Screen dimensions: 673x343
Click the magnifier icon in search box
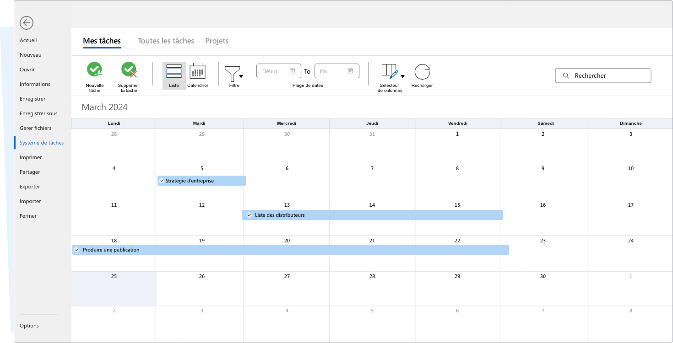[566, 75]
